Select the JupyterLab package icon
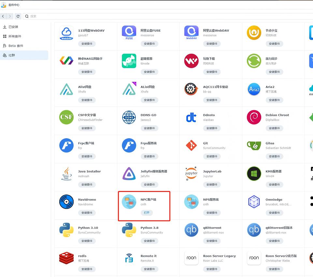 tap(191, 174)
